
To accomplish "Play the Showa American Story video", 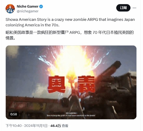I will (x=71, y=82).
